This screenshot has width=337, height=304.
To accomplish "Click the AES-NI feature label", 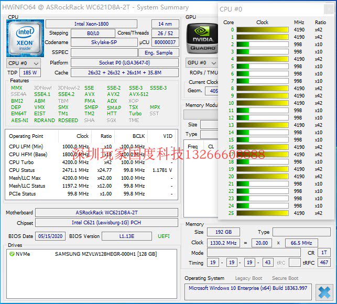I will (19, 120).
